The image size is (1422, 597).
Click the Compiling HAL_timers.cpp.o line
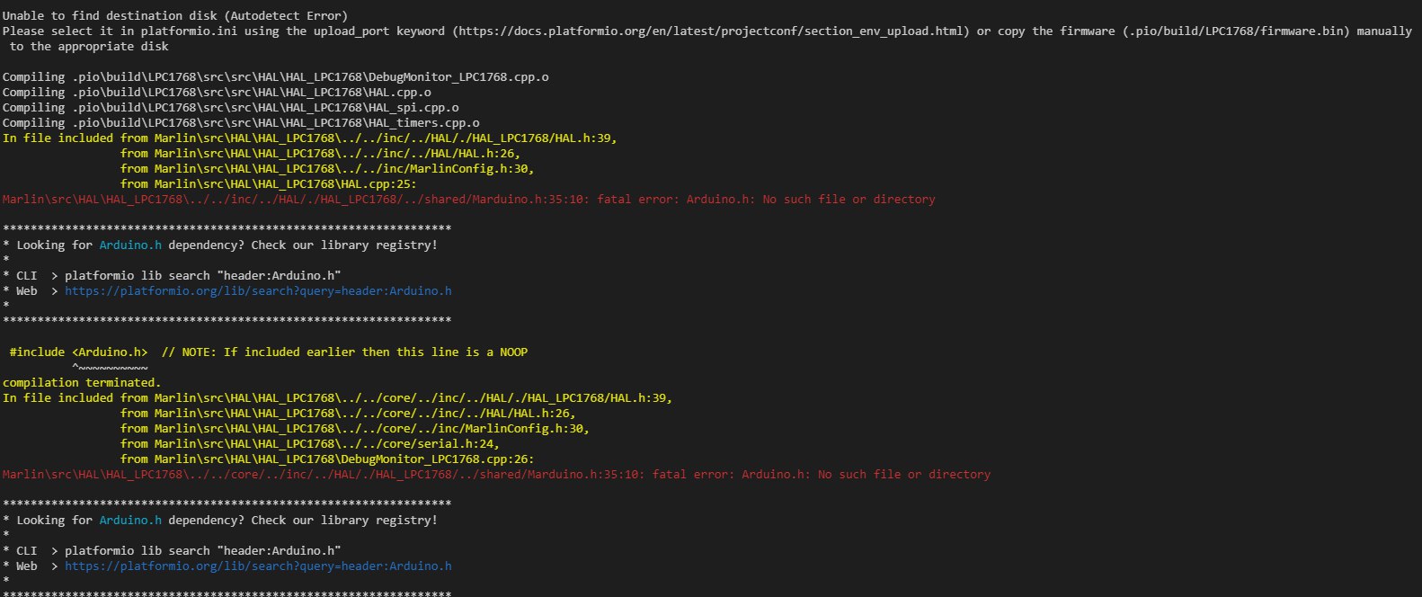click(241, 122)
